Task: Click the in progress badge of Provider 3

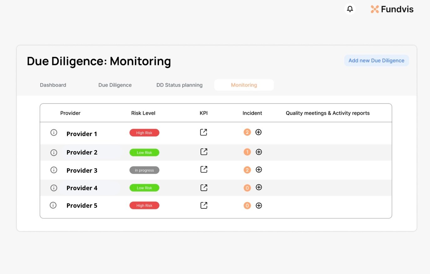Action: (144, 170)
